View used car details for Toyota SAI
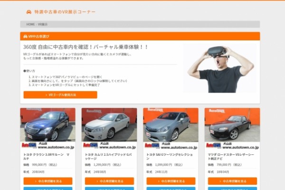This screenshot has width=285, height=190. (x=171, y=181)
